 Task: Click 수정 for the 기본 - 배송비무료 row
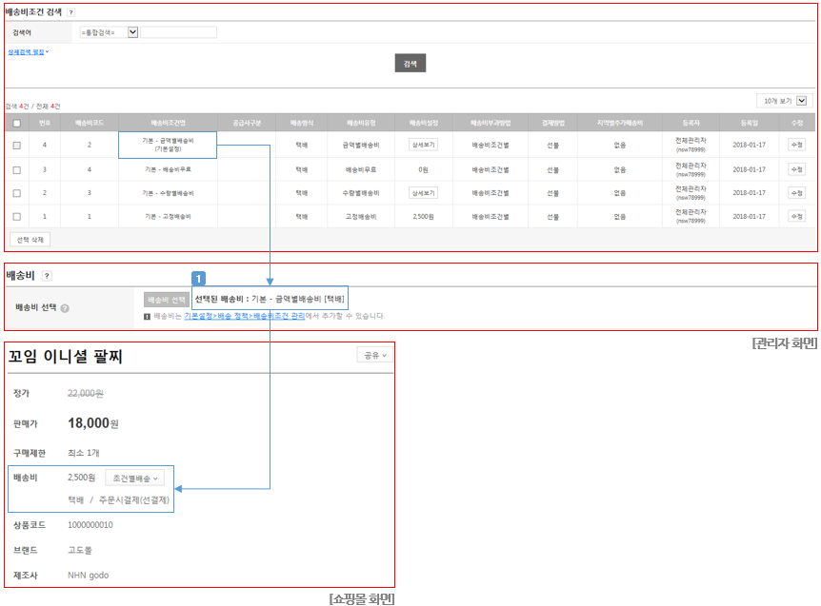(x=797, y=169)
